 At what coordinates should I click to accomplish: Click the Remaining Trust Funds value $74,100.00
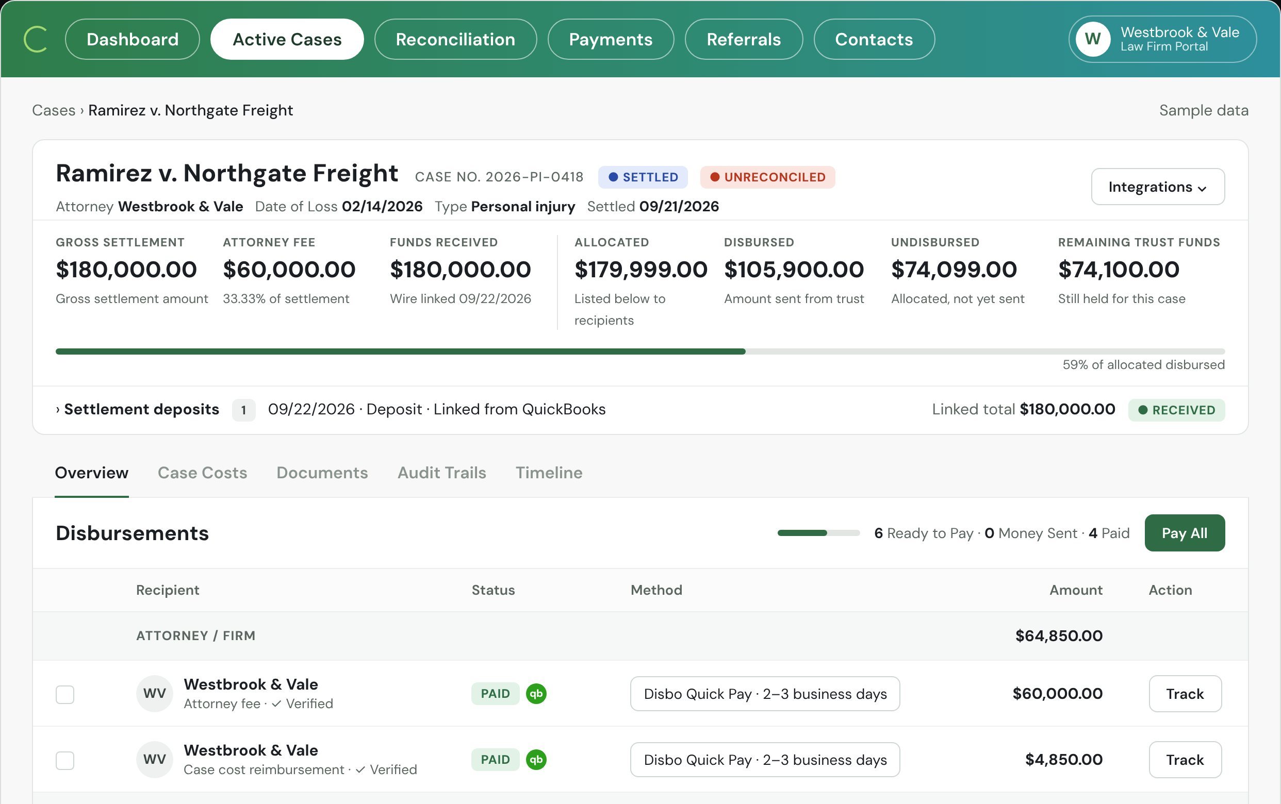coord(1118,270)
